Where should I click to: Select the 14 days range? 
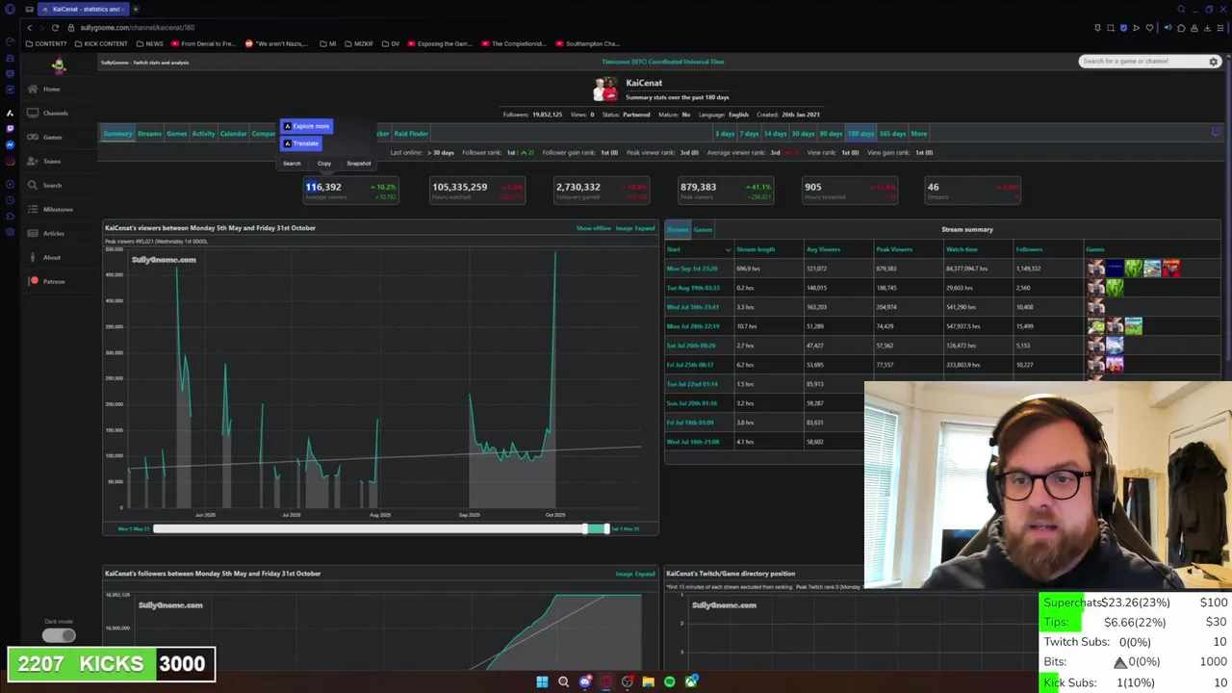(775, 134)
